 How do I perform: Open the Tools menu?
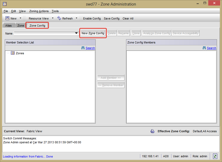click(55, 11)
